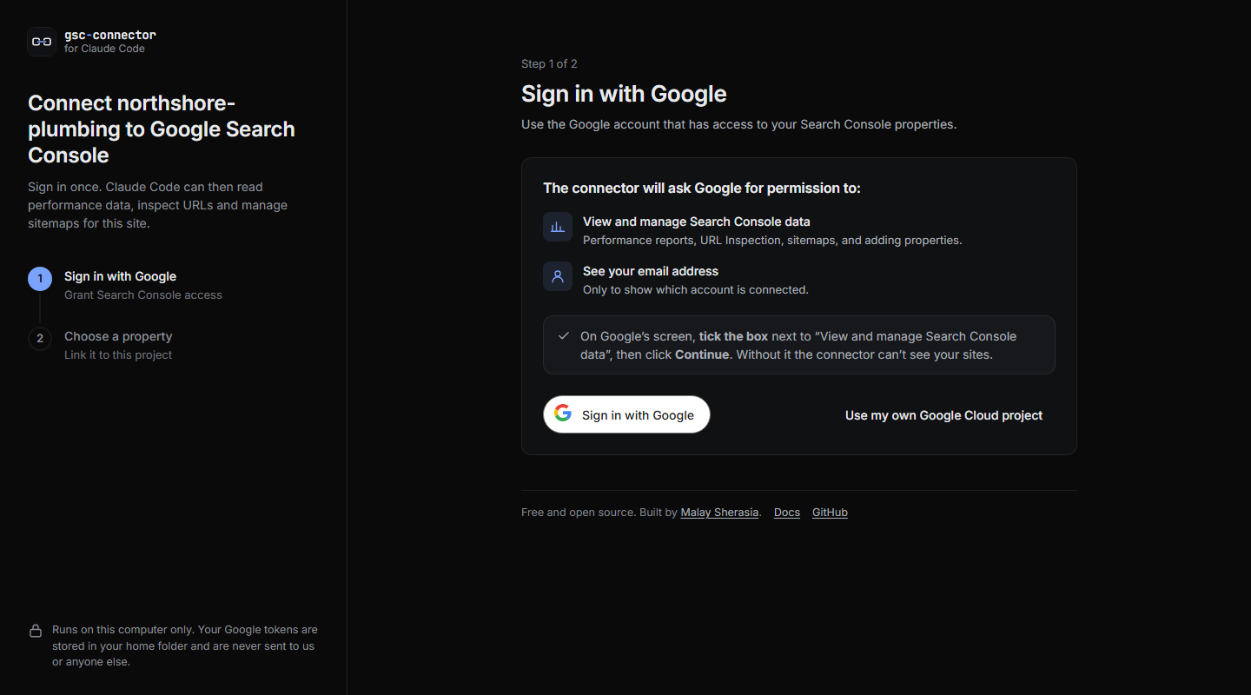
Task: Click the Step 1 of 2 label
Action: click(549, 63)
